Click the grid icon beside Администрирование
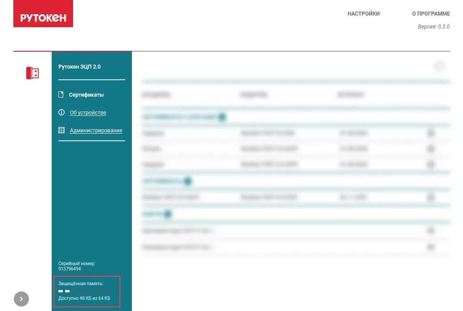This screenshot has width=463, height=311. click(x=61, y=130)
